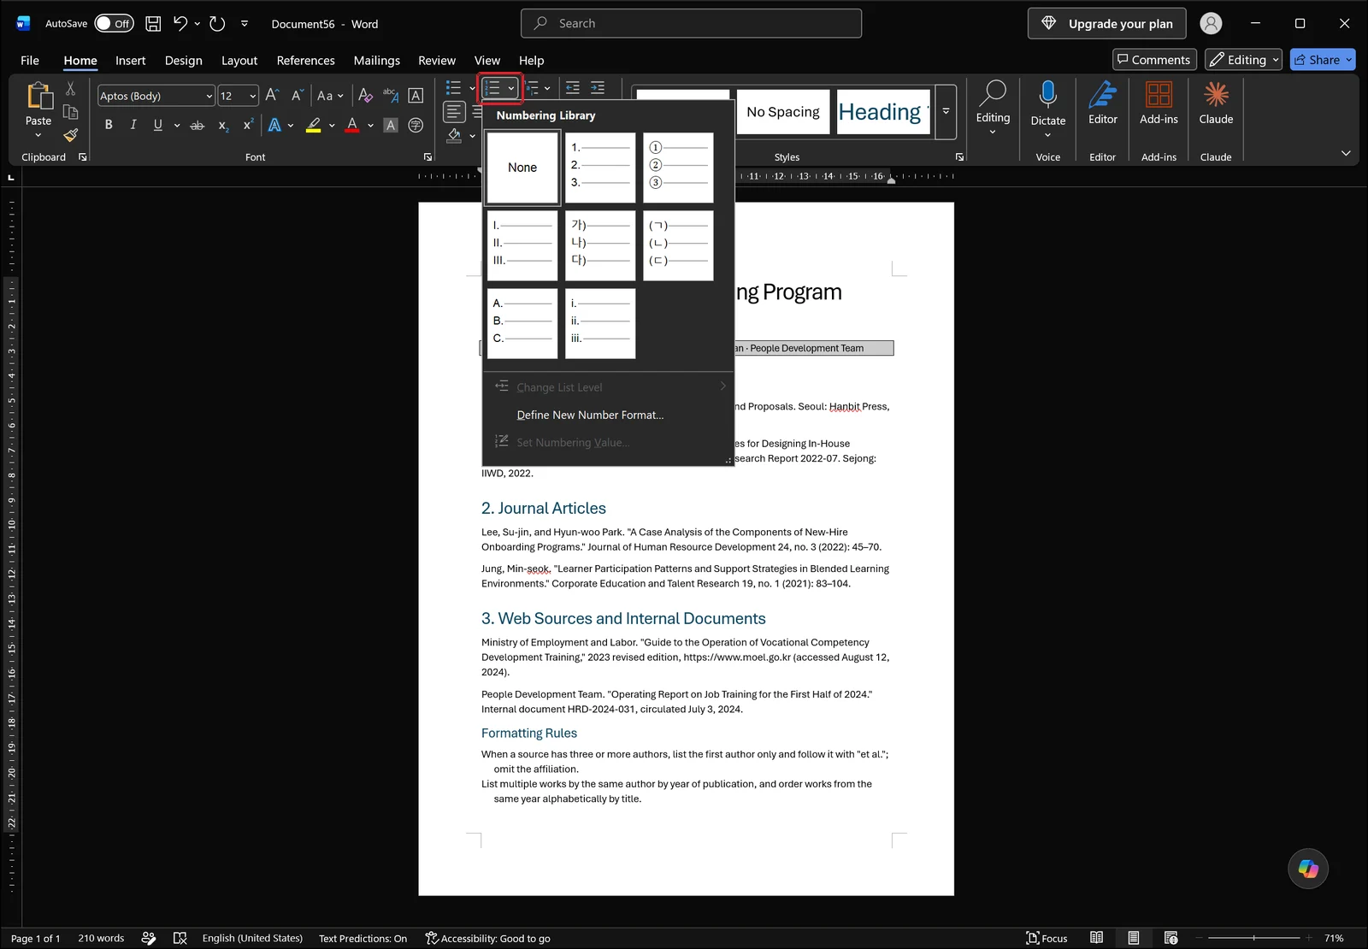Click the Comments button
Viewport: 1368px width, 949px height.
(1153, 60)
